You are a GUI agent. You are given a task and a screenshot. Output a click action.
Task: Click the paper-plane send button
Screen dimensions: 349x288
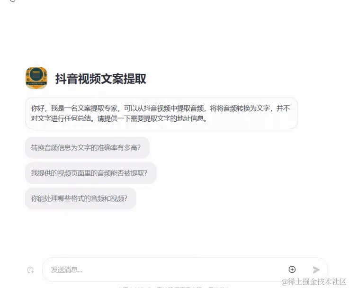[x=316, y=270]
